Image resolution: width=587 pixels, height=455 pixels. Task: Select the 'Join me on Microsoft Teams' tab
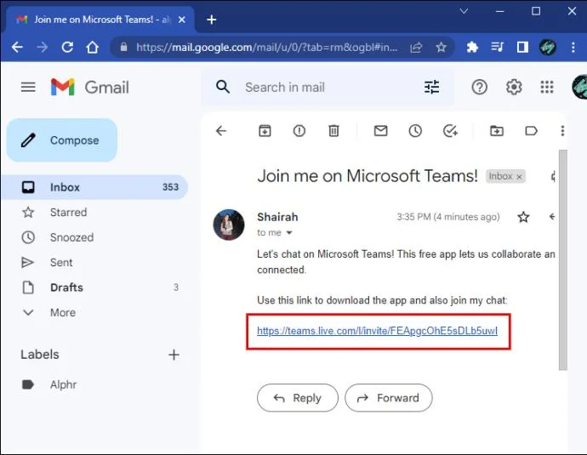tap(102, 20)
